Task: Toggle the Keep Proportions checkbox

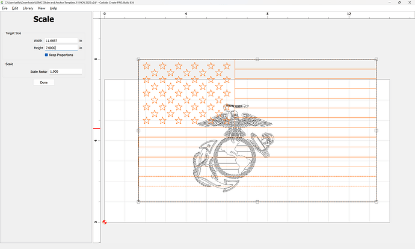Action: pos(46,55)
